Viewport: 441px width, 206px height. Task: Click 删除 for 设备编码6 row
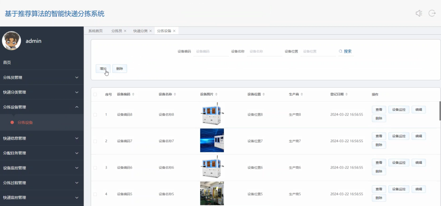(379, 171)
